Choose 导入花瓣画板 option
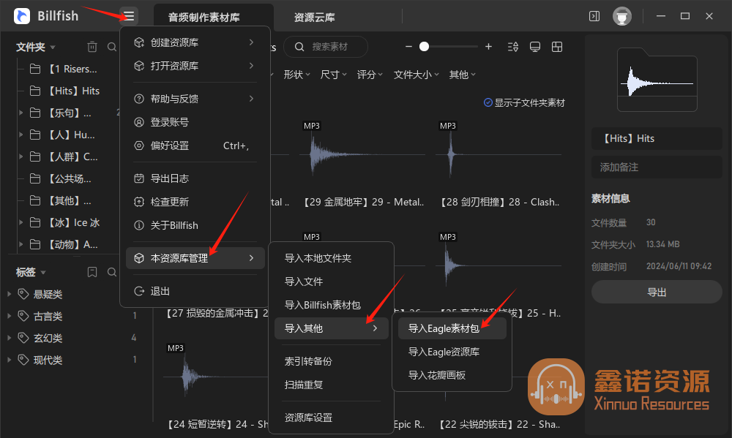The height and width of the screenshot is (438, 732). [452, 375]
